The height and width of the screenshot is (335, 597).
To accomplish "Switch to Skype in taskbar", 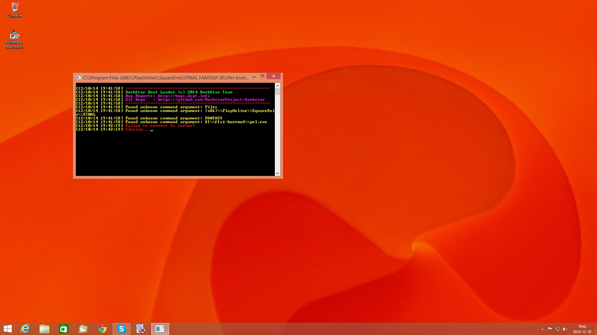I will [x=122, y=329].
